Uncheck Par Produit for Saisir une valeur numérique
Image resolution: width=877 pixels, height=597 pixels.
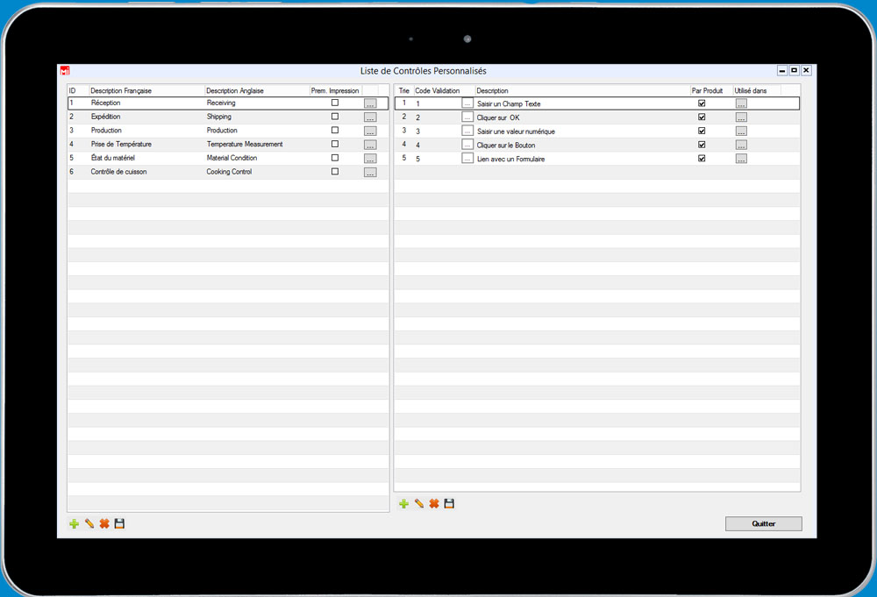tap(702, 131)
